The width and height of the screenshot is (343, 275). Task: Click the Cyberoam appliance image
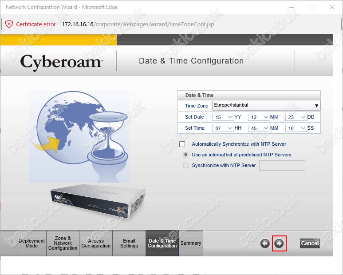98,201
